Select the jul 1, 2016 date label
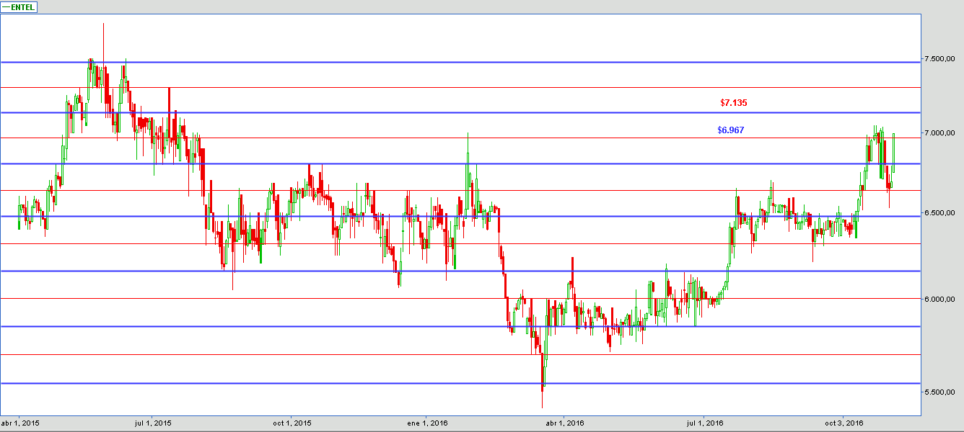Screen dimensions: 964x432 (x=704, y=423)
